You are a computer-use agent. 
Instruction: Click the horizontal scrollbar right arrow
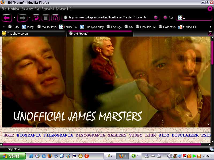pos(209,144)
